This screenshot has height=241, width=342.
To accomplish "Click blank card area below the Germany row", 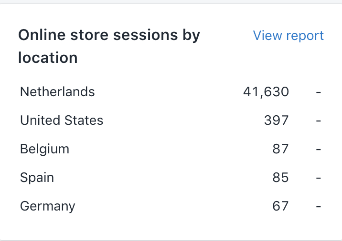I will pyautogui.click(x=171, y=227).
